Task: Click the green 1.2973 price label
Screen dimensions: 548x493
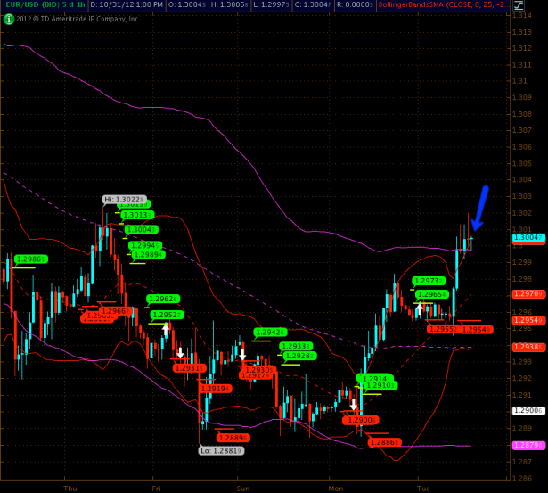Action: pyautogui.click(x=429, y=281)
